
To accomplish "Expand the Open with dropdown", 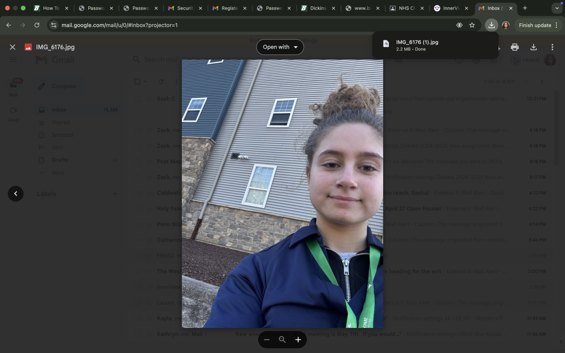I will coord(280,47).
